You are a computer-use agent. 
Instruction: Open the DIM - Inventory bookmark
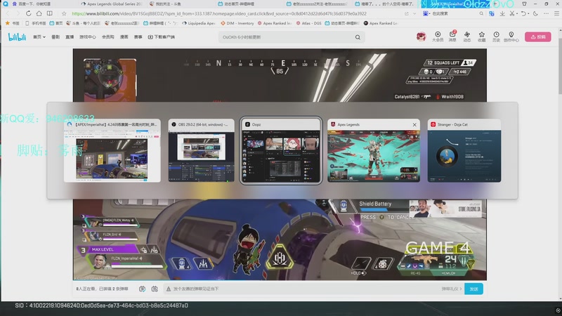pos(237,23)
